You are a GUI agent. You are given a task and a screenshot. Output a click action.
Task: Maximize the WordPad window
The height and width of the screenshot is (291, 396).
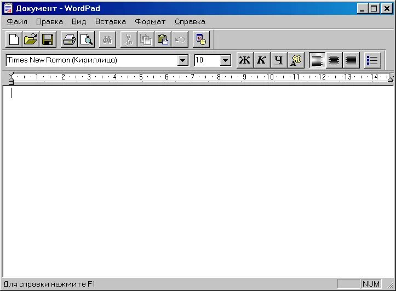(x=374, y=9)
